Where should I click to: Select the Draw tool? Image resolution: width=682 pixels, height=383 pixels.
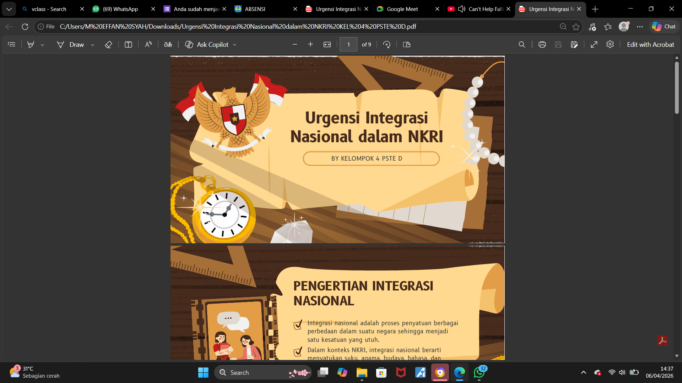click(x=71, y=44)
